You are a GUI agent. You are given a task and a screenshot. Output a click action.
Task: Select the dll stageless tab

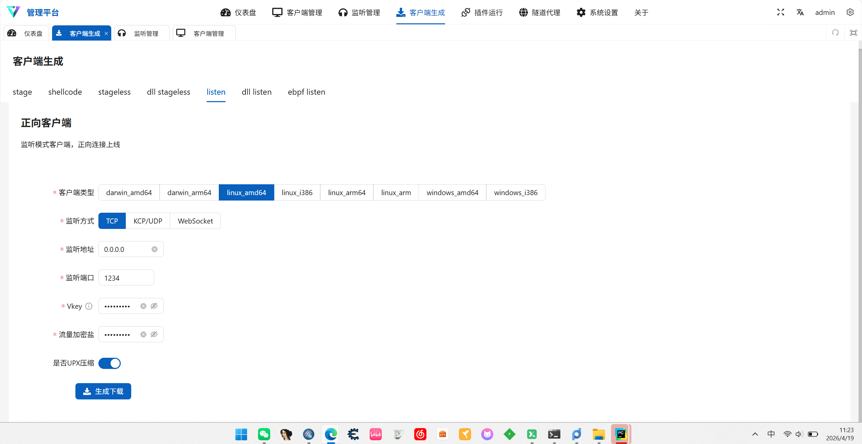(168, 92)
